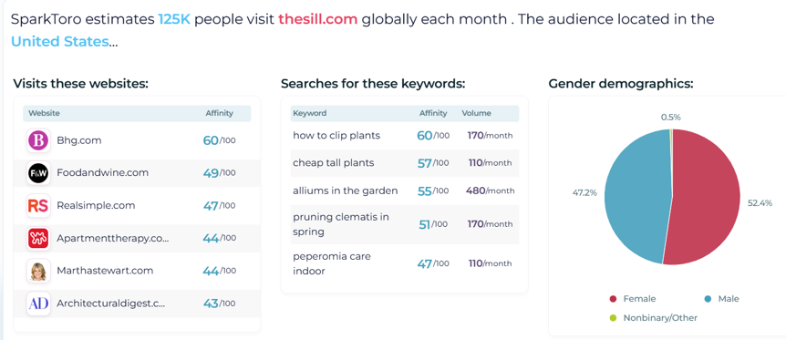Sort websites by Affinity column header
The height and width of the screenshot is (340, 786).
[x=219, y=113]
